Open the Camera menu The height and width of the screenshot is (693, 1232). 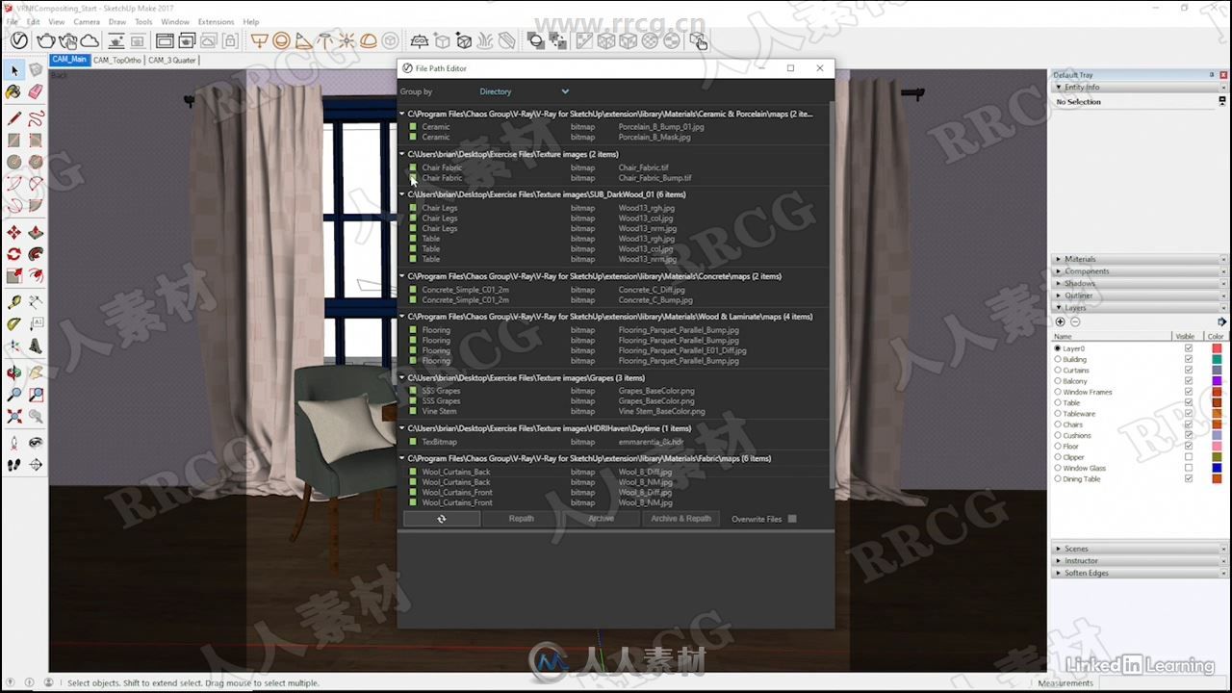point(87,21)
